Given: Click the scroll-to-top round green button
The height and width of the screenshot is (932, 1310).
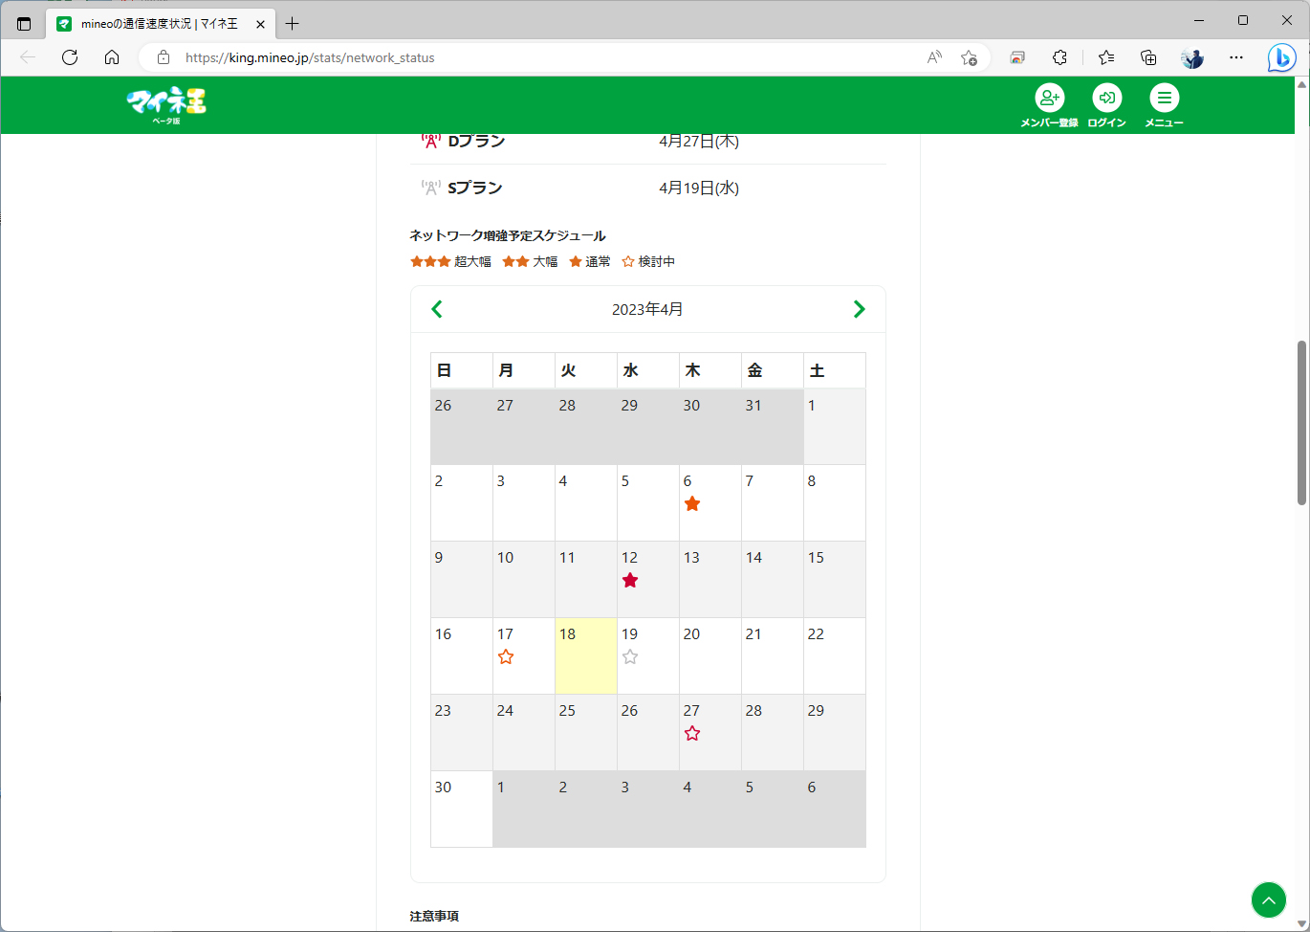Looking at the screenshot, I should click(1269, 900).
